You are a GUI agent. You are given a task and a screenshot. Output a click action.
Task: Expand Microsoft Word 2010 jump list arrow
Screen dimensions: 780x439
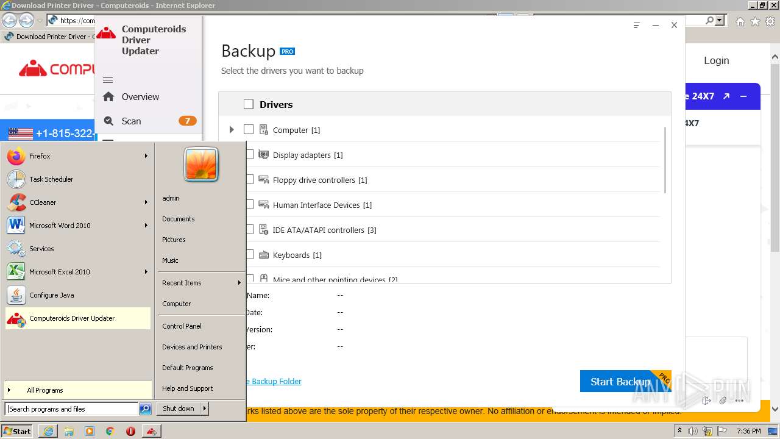[146, 226]
